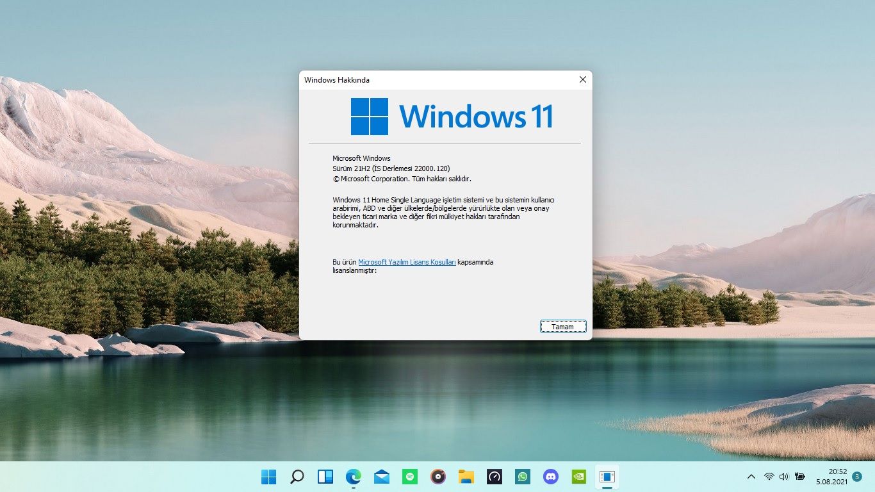The width and height of the screenshot is (875, 492).
Task: Click the "lisanslanmıştır:" text
Action: 355,270
